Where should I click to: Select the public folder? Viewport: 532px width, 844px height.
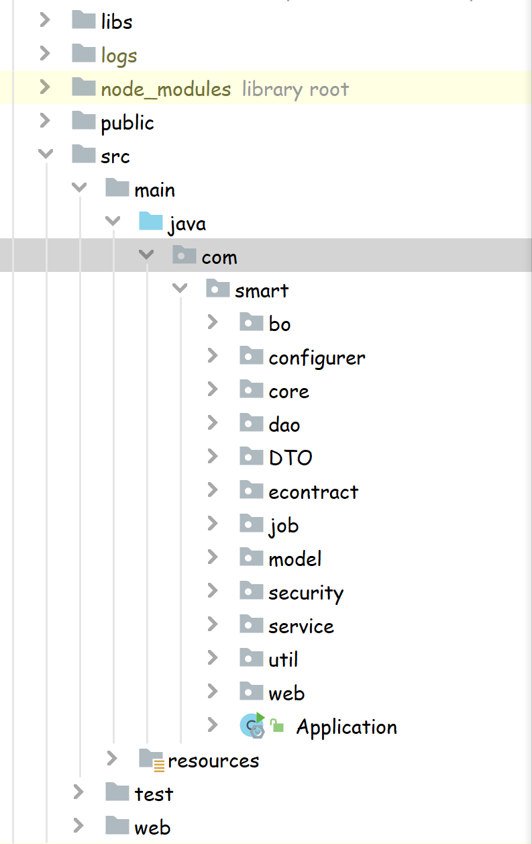(127, 123)
